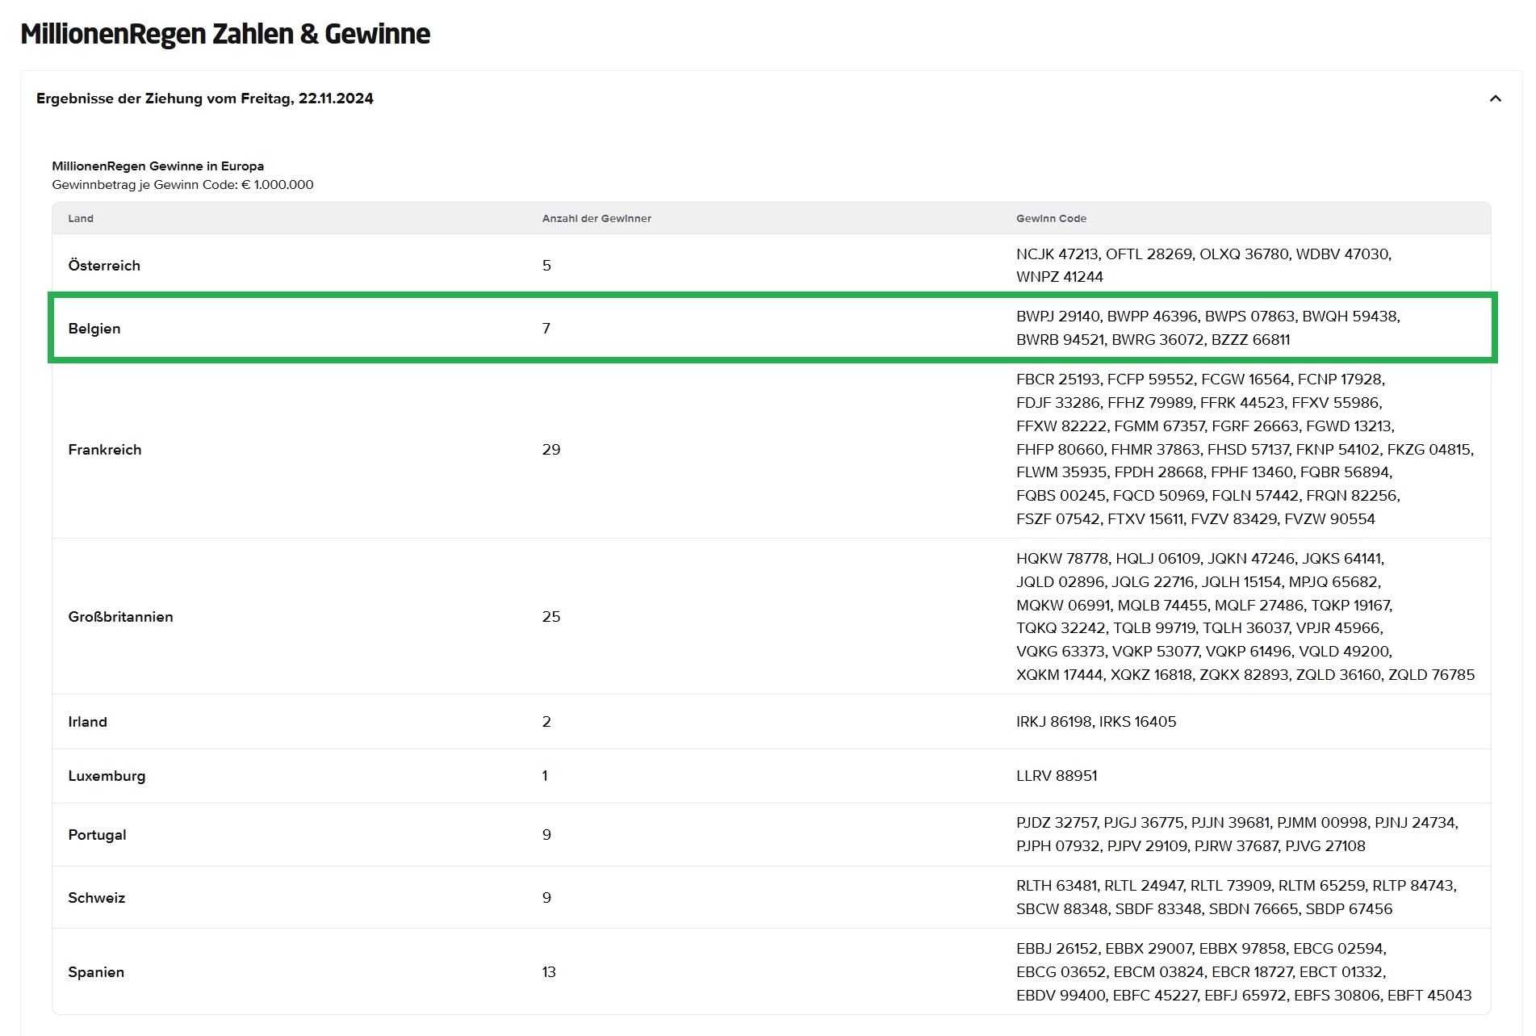
Task: Select the Luxemburg row label
Action: pos(107,776)
